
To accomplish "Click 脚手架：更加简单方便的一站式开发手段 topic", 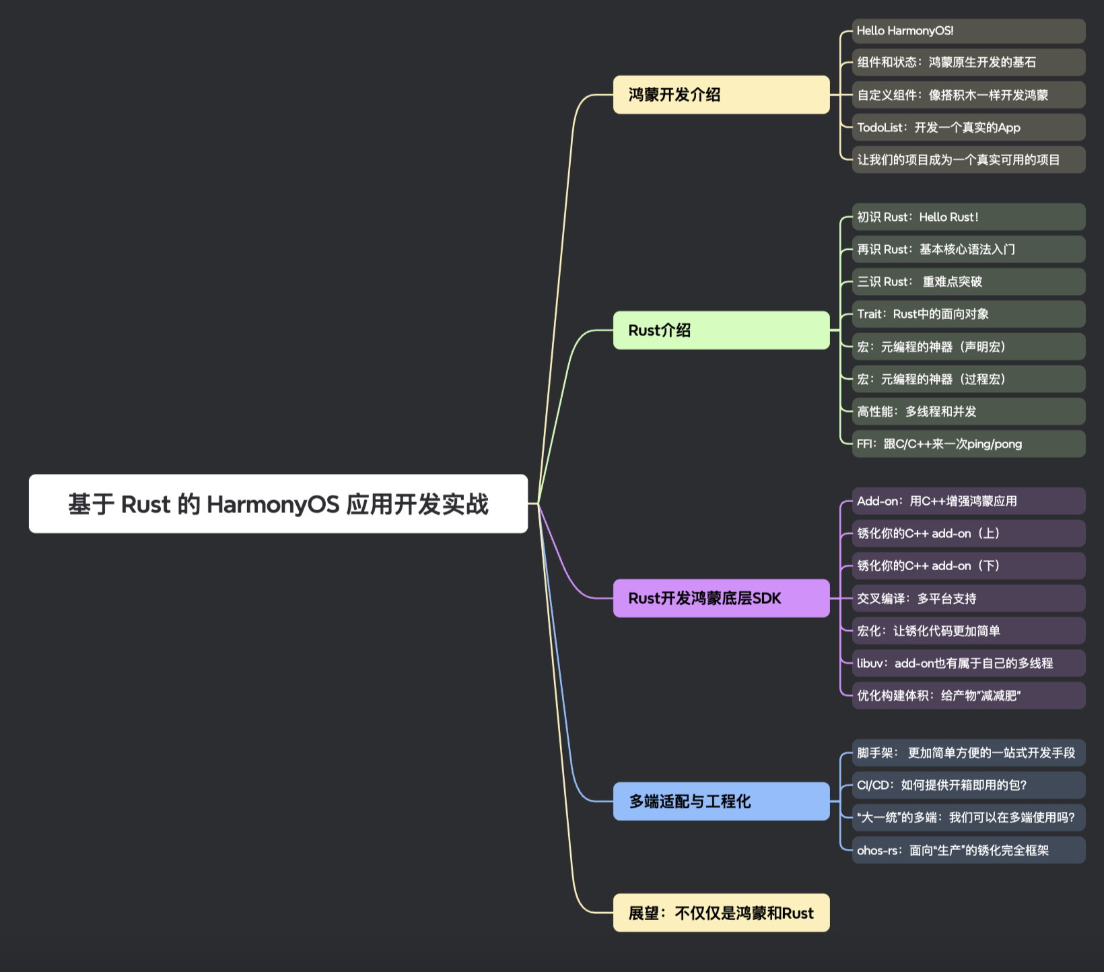I will (969, 753).
